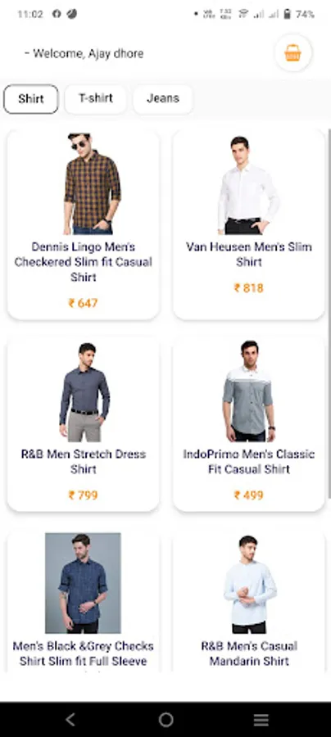Open Van Heusen white shirt photo
The image size is (331, 737).
coord(248,185)
